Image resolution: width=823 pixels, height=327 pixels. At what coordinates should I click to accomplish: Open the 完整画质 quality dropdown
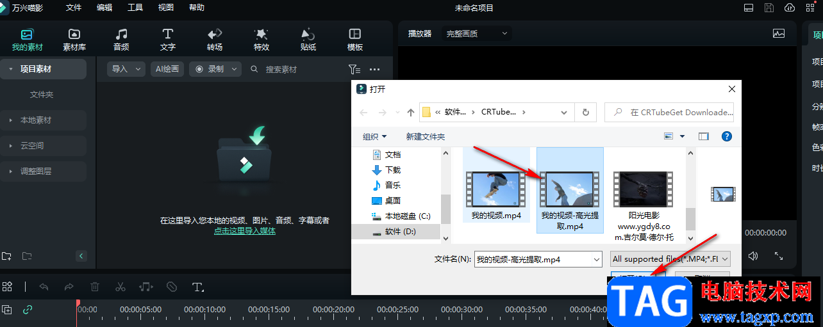[x=476, y=33]
